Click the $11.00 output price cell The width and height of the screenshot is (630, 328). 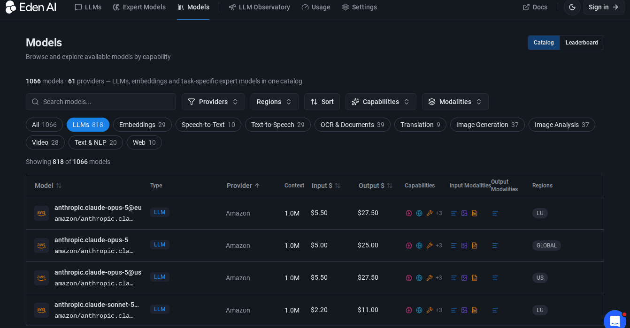pos(368,310)
